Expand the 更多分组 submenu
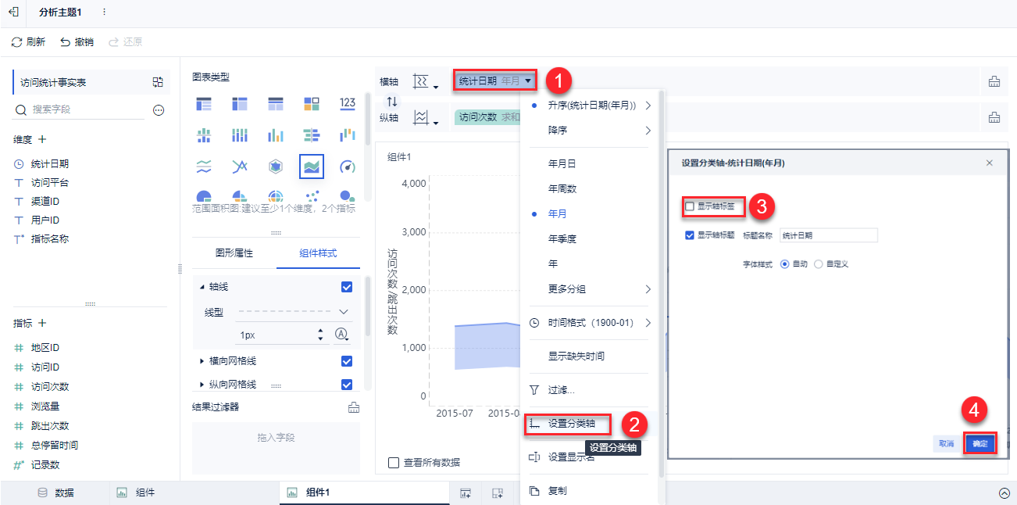 591,289
